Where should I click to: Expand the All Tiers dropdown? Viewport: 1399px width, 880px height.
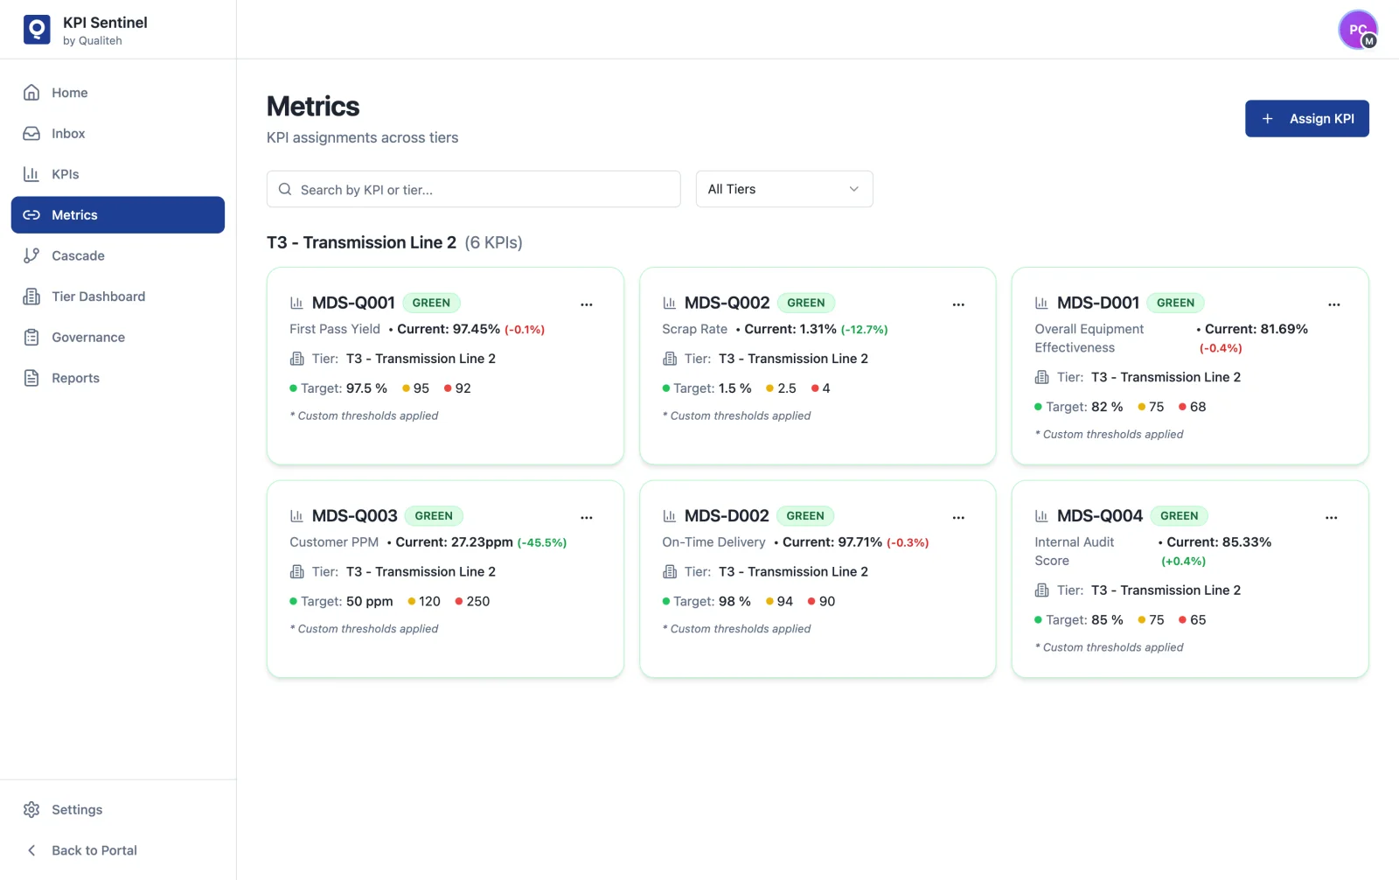[784, 189]
